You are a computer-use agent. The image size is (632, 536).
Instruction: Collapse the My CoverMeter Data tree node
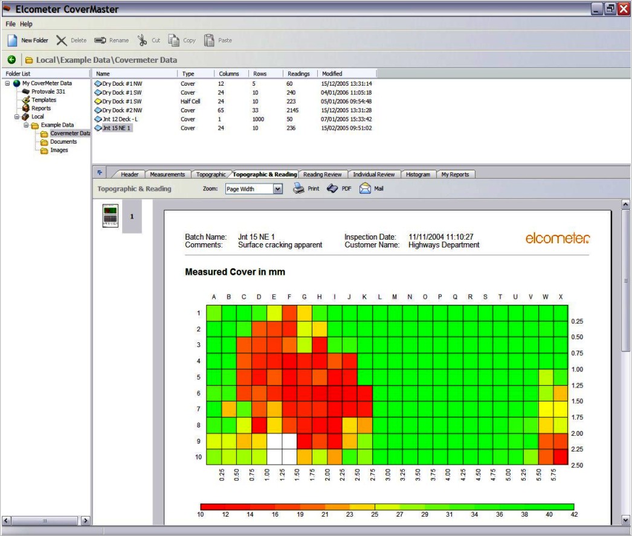pyautogui.click(x=7, y=83)
